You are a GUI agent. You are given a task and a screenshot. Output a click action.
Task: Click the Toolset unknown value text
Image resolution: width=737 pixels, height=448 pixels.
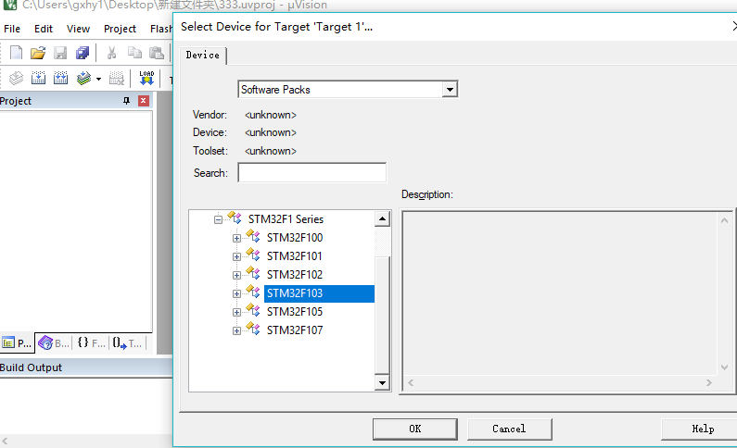271,151
